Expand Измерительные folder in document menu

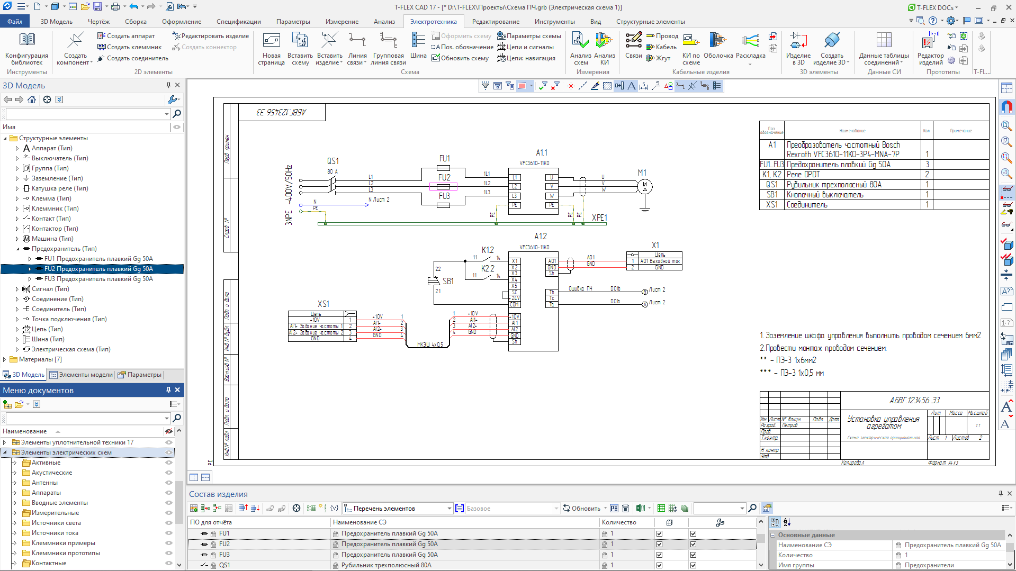pos(14,513)
